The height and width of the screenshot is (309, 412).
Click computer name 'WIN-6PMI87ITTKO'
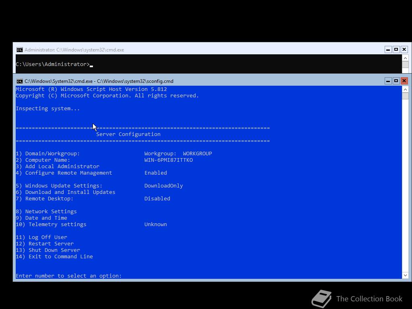click(x=169, y=160)
